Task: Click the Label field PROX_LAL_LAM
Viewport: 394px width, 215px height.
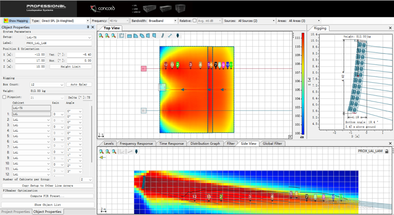Action: point(59,43)
